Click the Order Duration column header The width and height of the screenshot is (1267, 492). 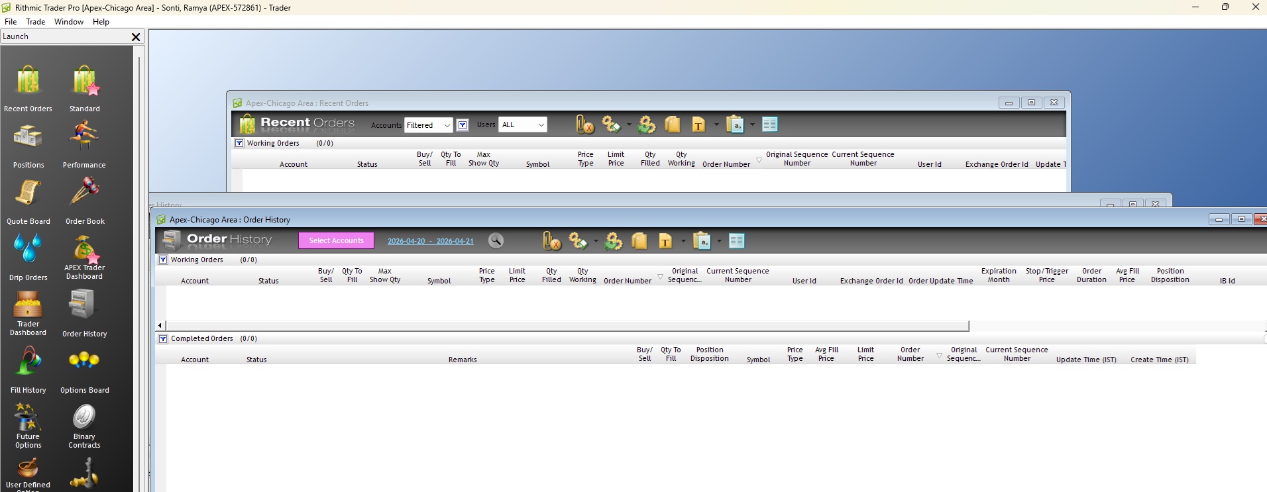point(1091,275)
